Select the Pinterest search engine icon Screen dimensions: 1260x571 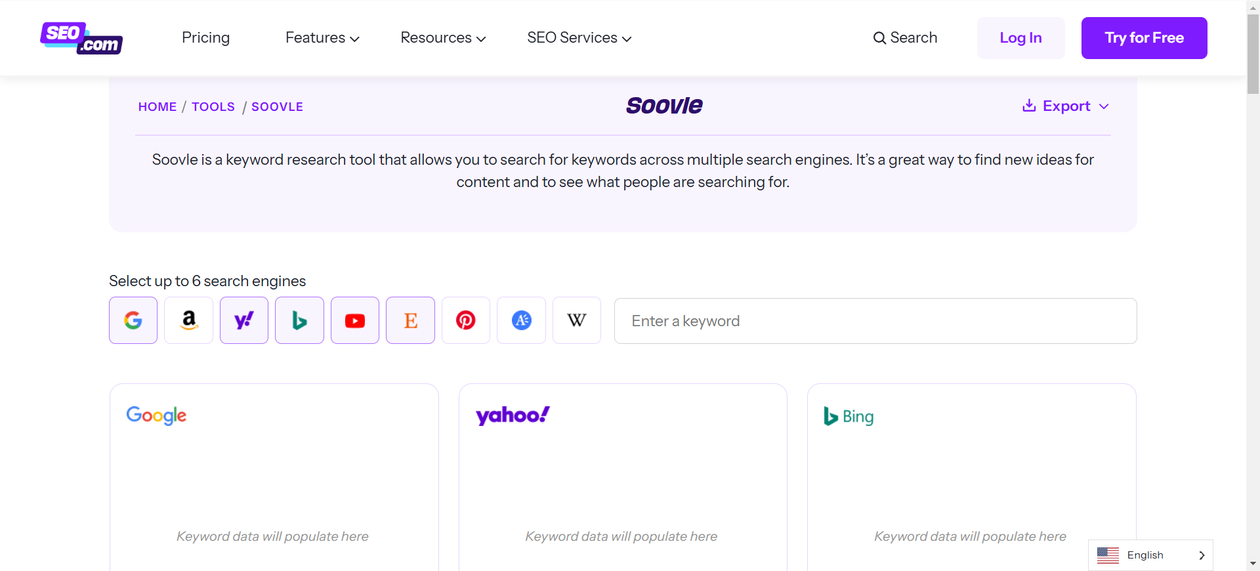click(x=466, y=320)
